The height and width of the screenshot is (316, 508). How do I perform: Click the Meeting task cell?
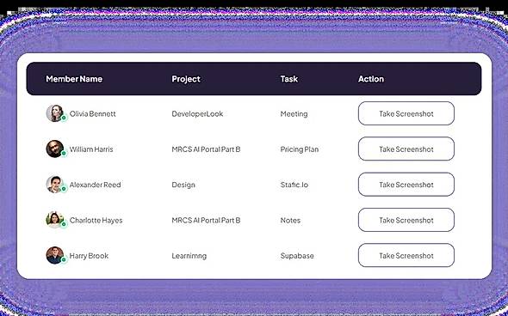click(x=294, y=114)
